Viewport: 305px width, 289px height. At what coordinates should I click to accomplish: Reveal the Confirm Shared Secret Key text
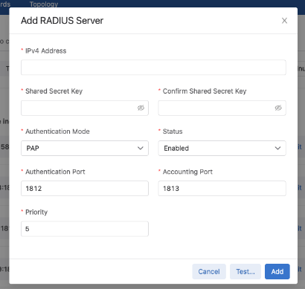pyautogui.click(x=278, y=108)
